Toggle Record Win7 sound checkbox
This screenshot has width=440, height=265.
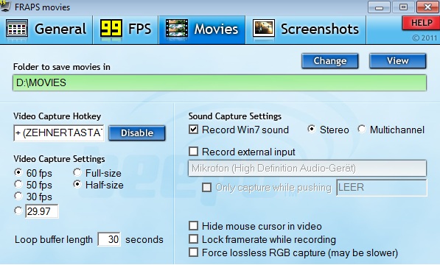click(x=193, y=130)
